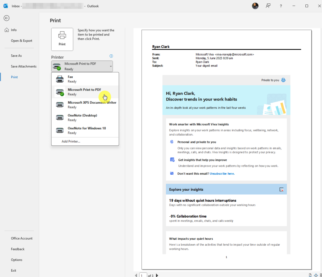
Task: Click the Private to you fingerprint icon
Action: [x=283, y=80]
